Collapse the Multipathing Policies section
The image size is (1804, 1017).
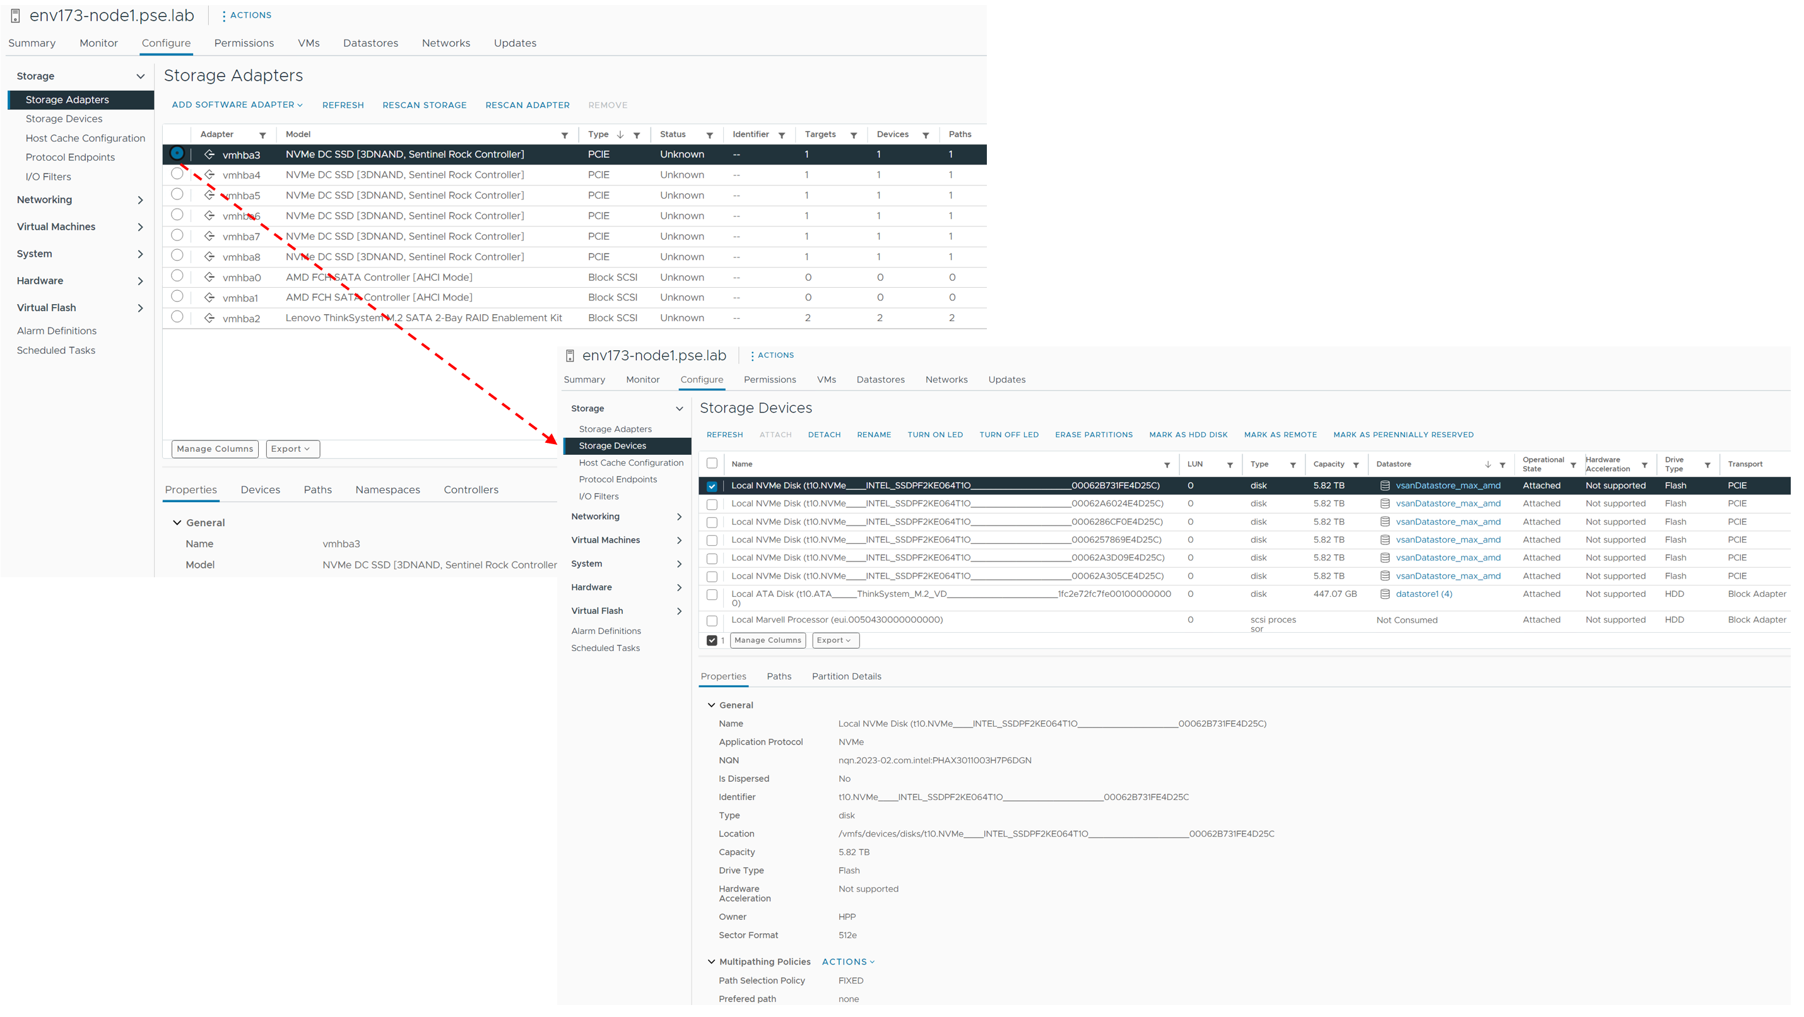pos(712,962)
